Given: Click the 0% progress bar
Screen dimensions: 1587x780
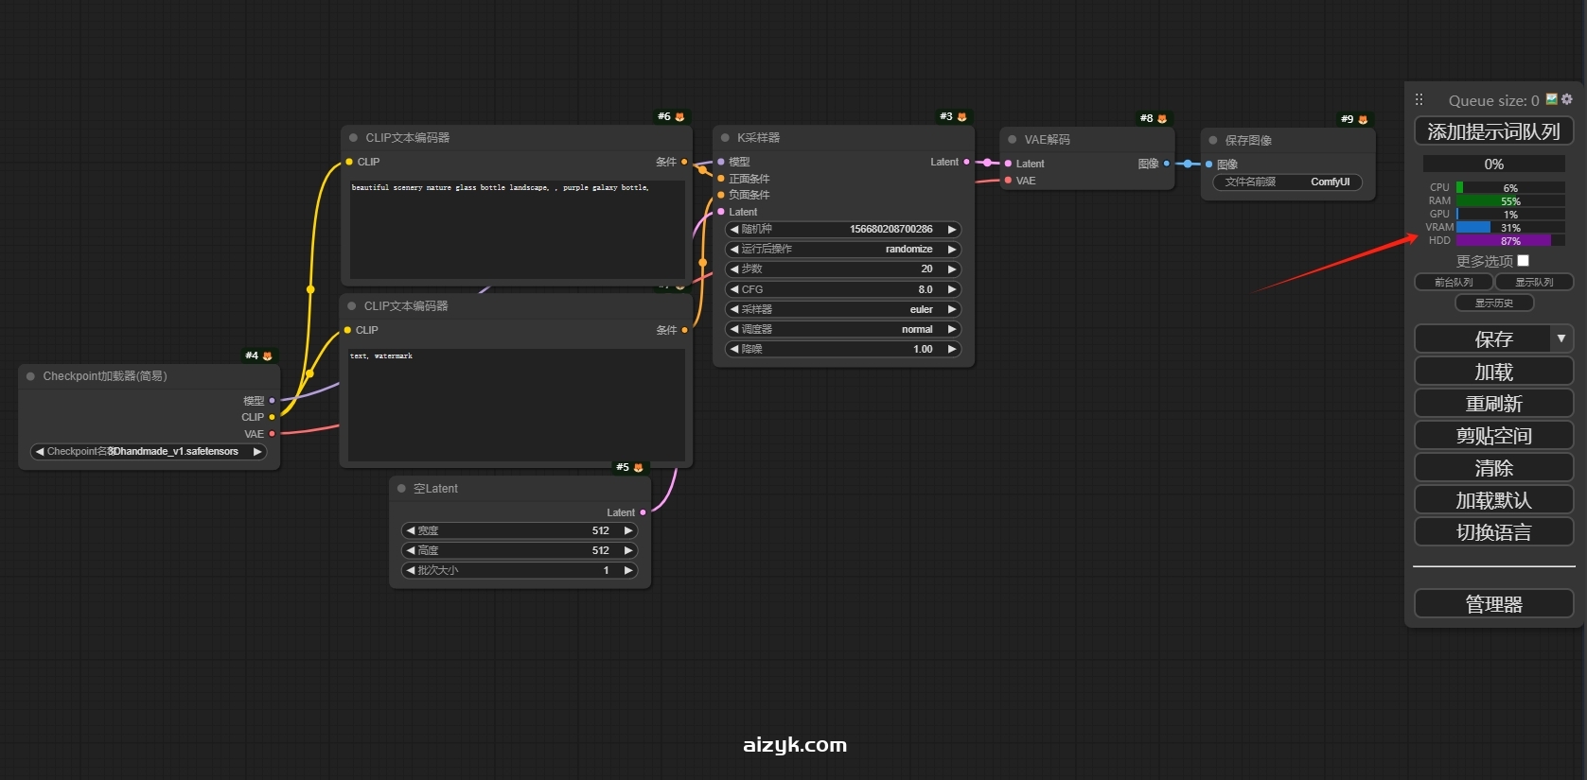Looking at the screenshot, I should (1493, 165).
